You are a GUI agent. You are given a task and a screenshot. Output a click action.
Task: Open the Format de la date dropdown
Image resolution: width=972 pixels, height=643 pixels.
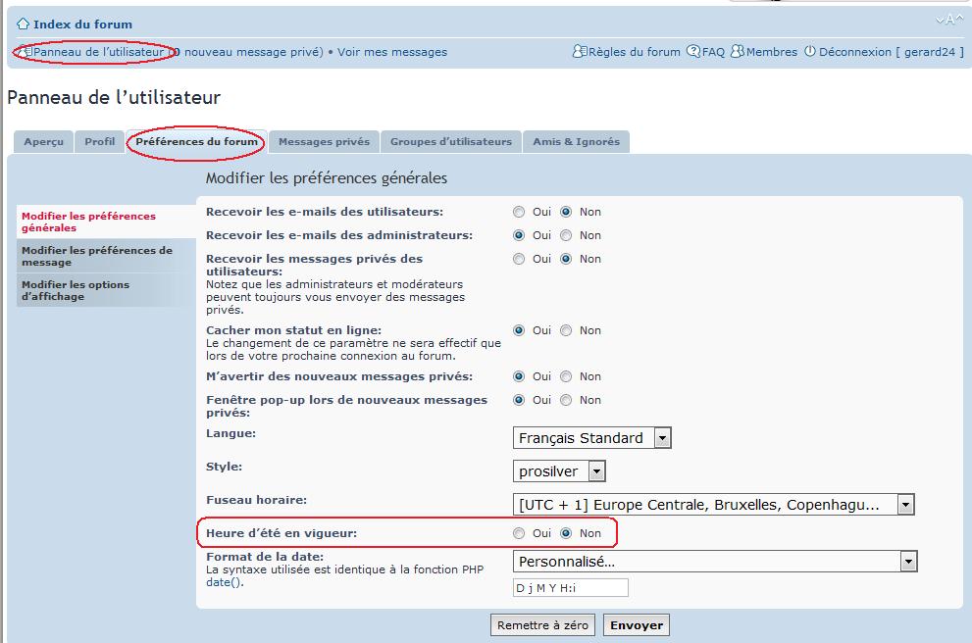pyautogui.click(x=715, y=562)
